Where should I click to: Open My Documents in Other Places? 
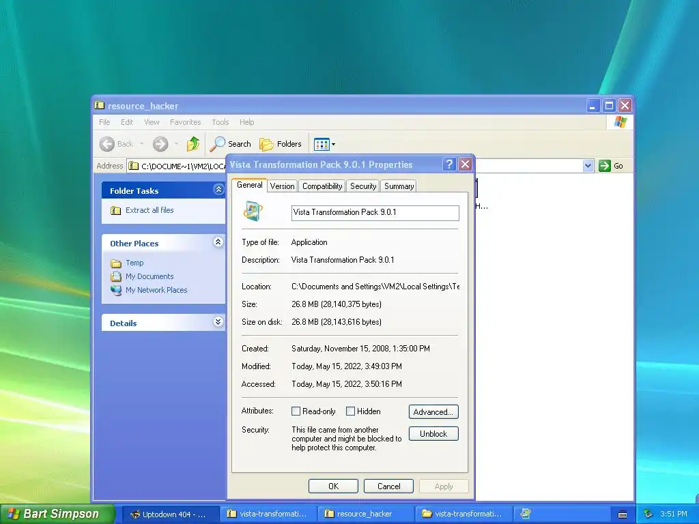(149, 276)
